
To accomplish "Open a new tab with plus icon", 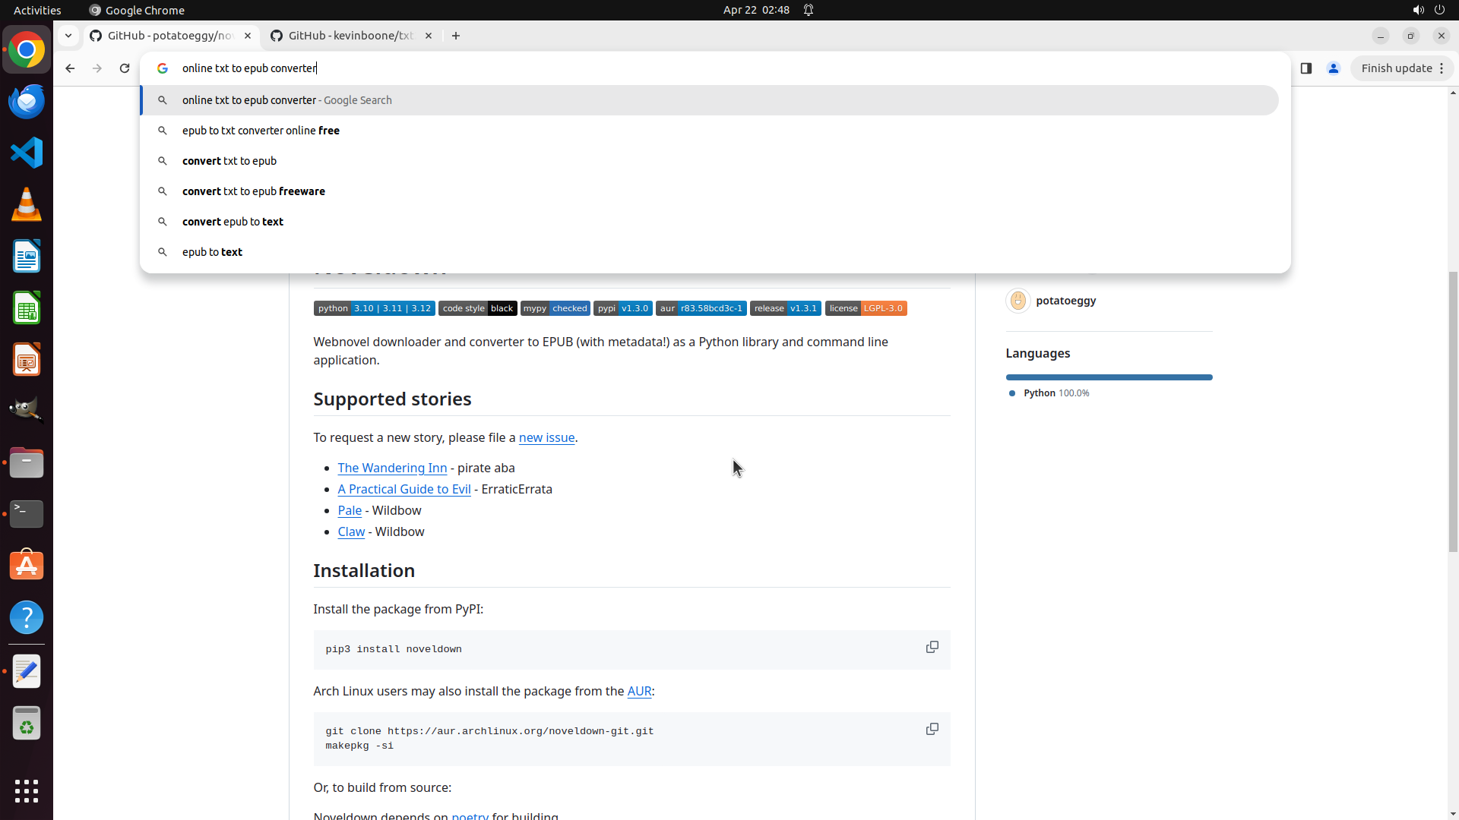I will pyautogui.click(x=456, y=36).
